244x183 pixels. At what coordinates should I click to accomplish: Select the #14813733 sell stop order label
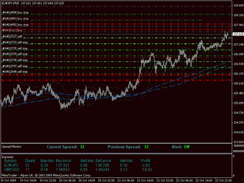(15, 42)
